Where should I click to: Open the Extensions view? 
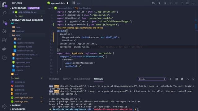[x=4, y=40]
